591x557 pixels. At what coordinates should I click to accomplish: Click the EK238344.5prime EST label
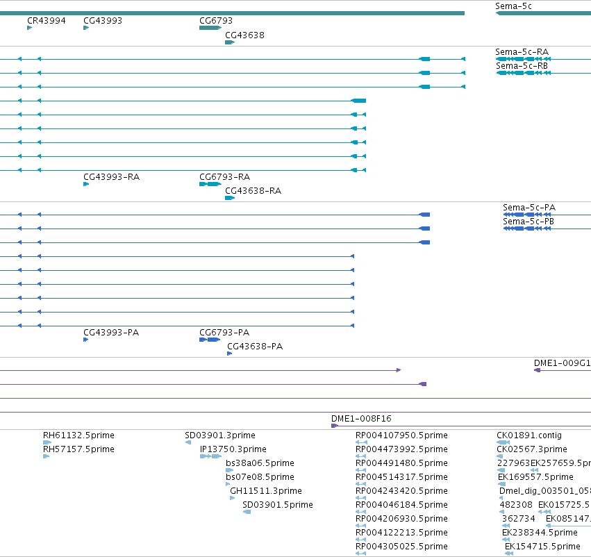pyautogui.click(x=540, y=533)
